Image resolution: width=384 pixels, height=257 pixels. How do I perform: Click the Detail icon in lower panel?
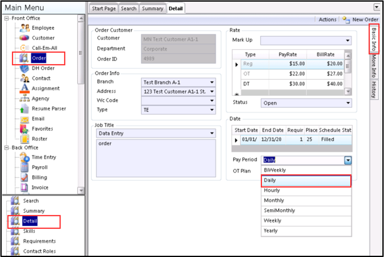click(15, 221)
